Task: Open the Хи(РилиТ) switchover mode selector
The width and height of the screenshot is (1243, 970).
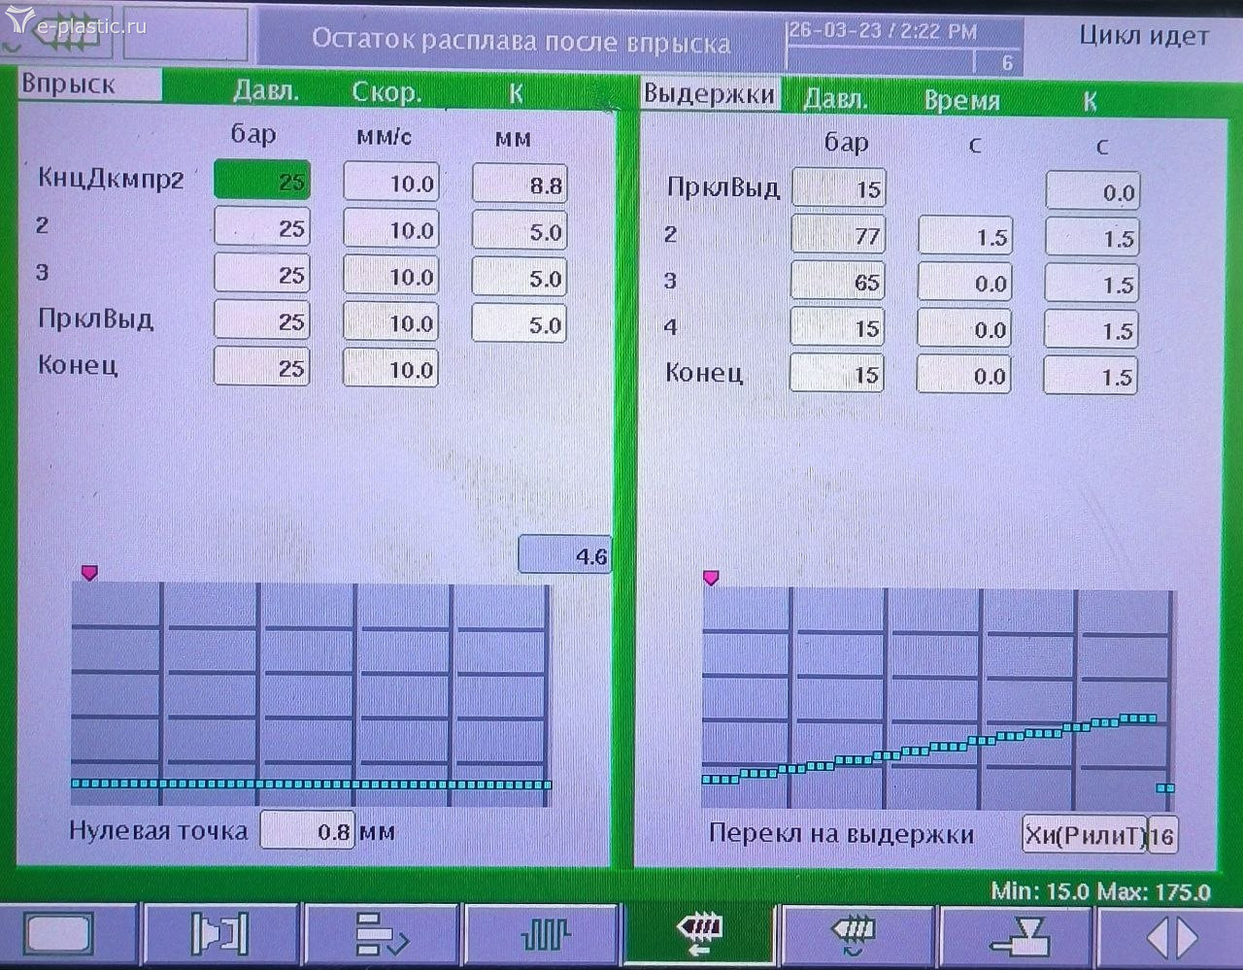Action: (x=1084, y=835)
